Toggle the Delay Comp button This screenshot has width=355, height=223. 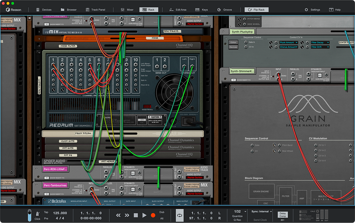283,214
